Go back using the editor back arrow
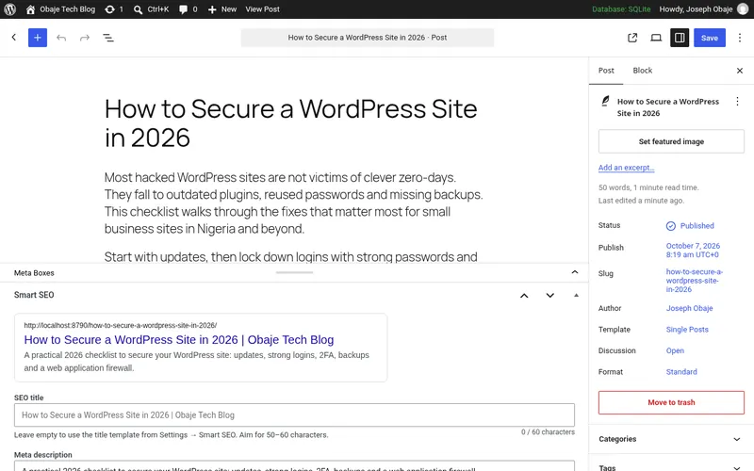This screenshot has height=471, width=754. click(14, 37)
